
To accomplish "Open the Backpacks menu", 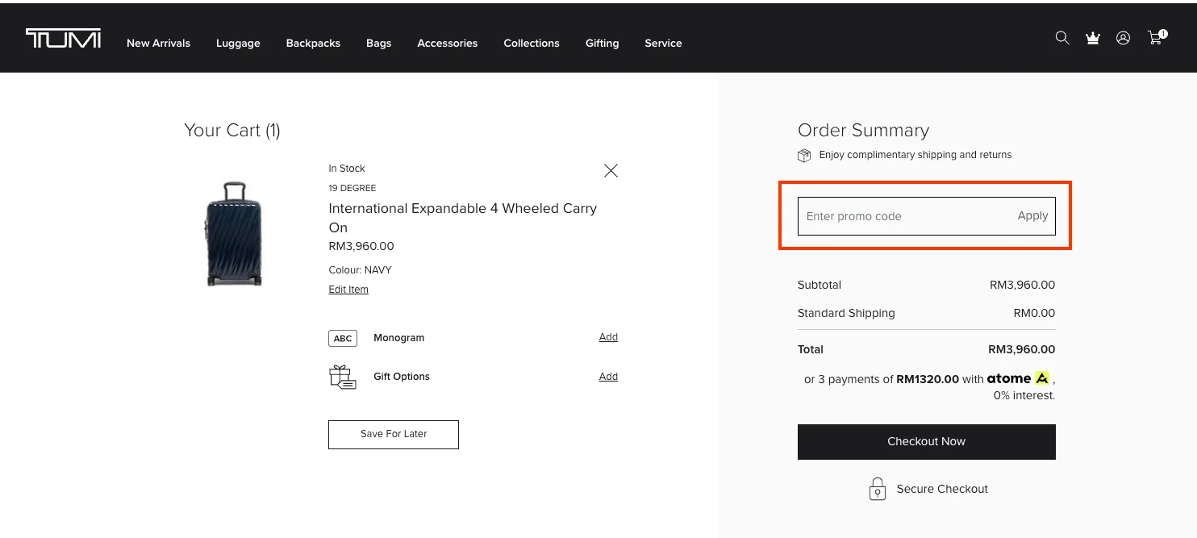I will pos(313,43).
